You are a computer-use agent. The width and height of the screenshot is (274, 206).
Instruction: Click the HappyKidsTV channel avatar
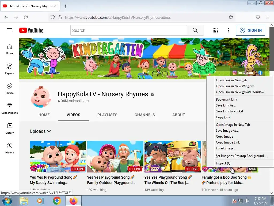(x=41, y=97)
